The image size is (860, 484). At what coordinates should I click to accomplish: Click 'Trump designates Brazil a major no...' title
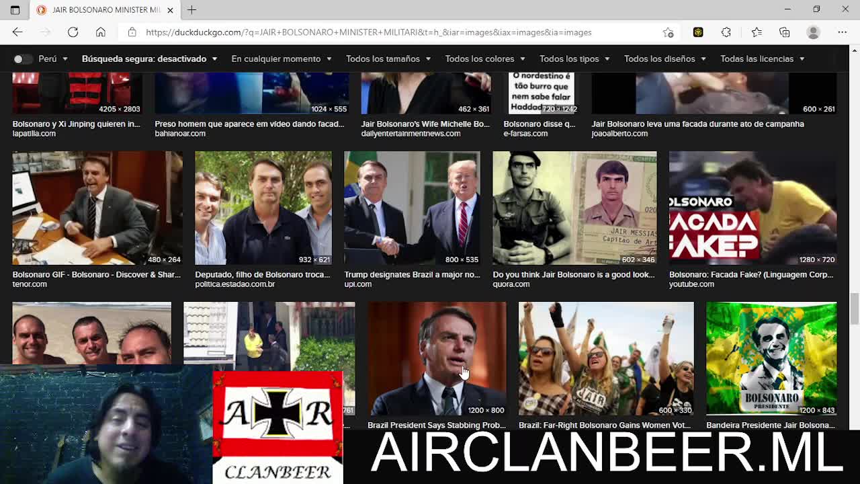point(412,274)
